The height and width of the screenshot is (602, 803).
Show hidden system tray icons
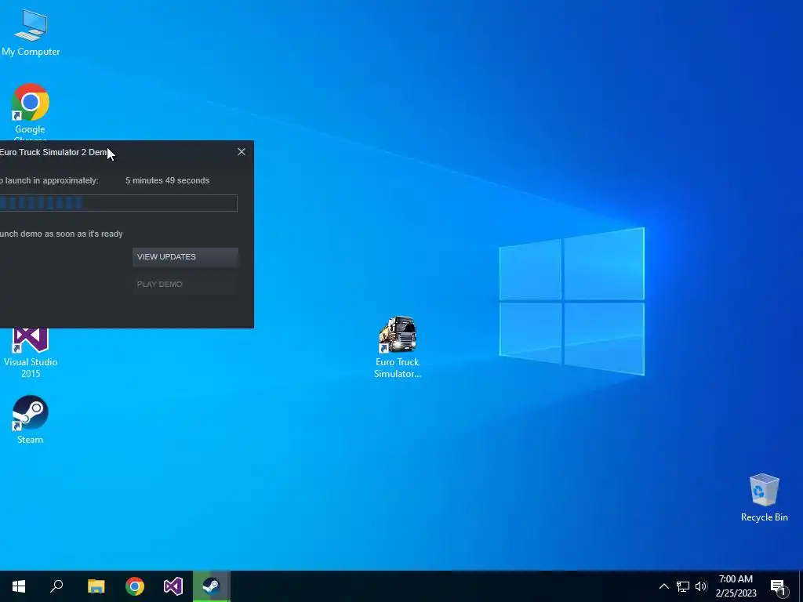[x=663, y=586]
